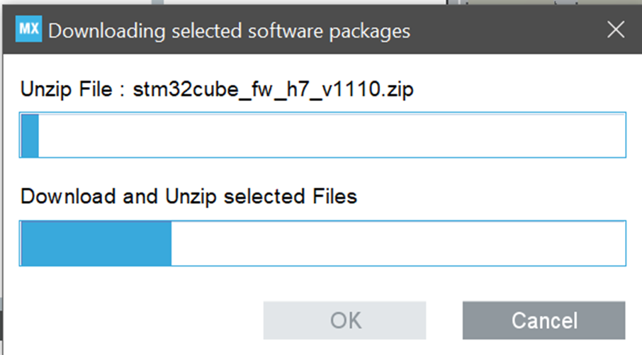
Task: Click the "Unzip File :" label text
Action: coord(66,91)
